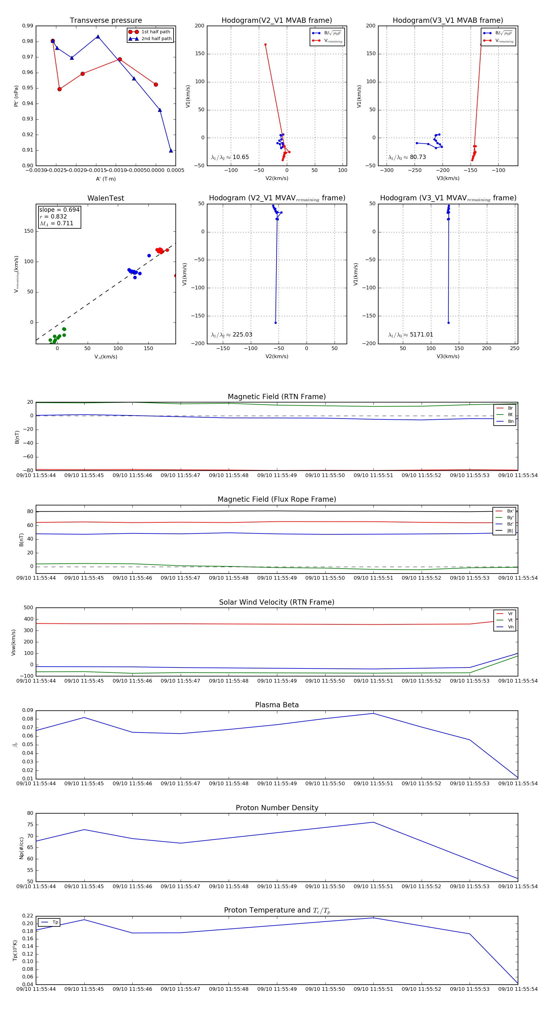Click the Bx' legend entry
The height and width of the screenshot is (1017, 554).
tap(505, 511)
